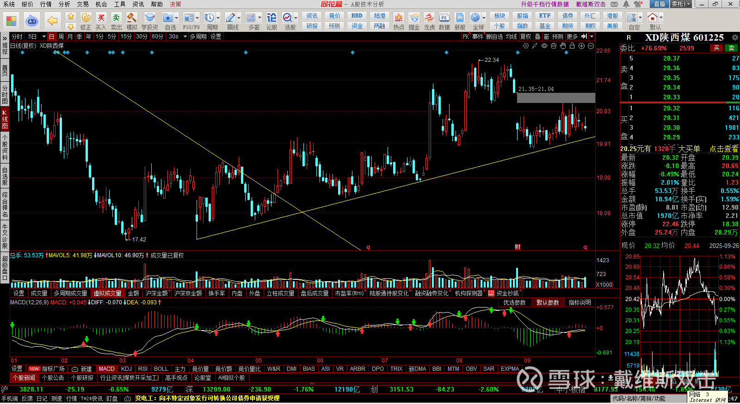
Task: Expand the 画线 drawing dropdown arrow
Action: 239,18
